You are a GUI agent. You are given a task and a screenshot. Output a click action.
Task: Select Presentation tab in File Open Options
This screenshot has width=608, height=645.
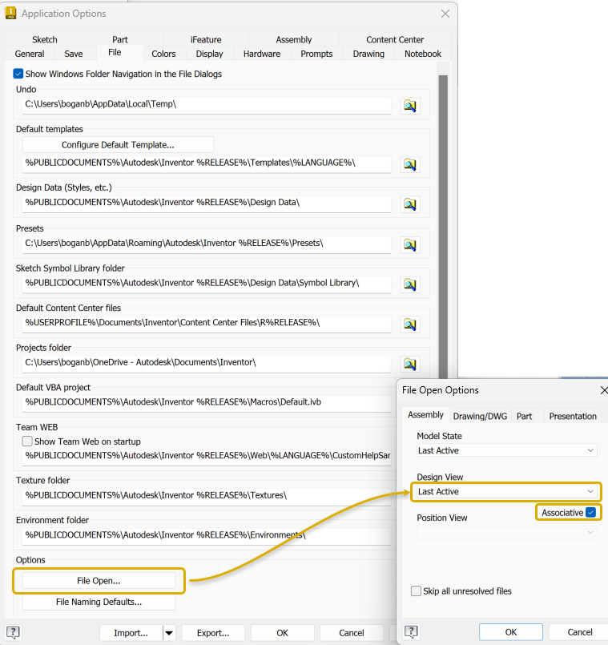click(x=573, y=417)
